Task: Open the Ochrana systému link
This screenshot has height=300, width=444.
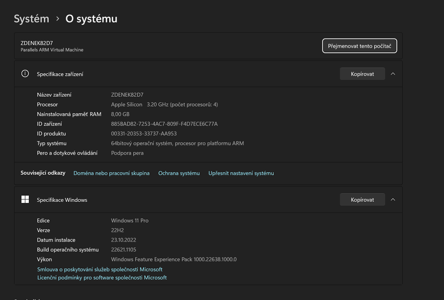Action: [179, 173]
